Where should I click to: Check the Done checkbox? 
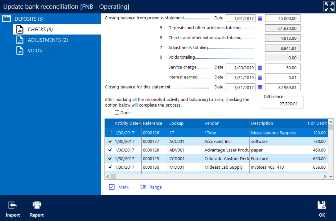pyautogui.click(x=117, y=112)
